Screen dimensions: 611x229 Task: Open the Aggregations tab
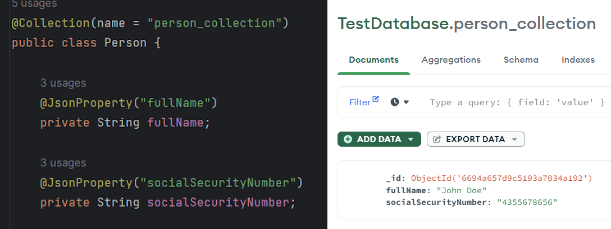pyautogui.click(x=451, y=60)
